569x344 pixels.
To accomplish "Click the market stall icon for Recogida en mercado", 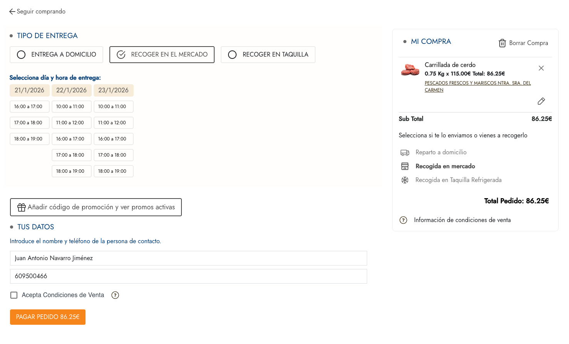I will coord(405,166).
